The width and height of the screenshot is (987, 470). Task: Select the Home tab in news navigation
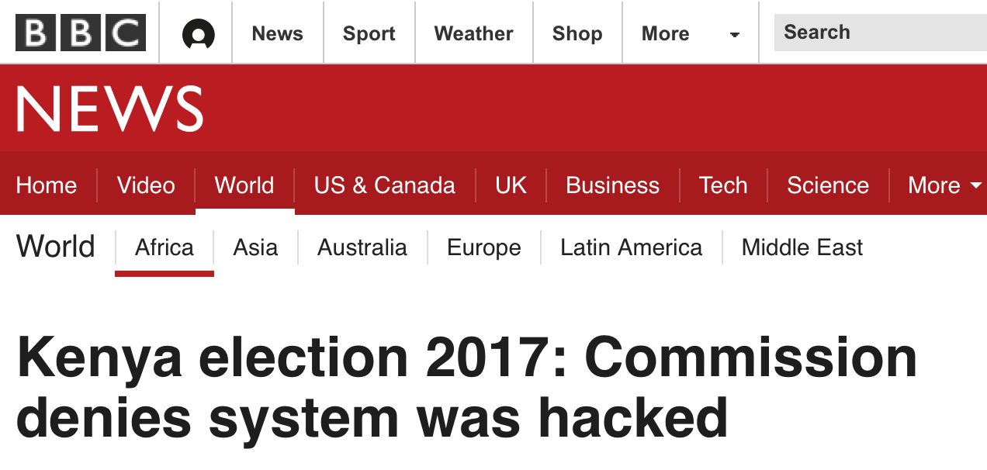tap(47, 186)
